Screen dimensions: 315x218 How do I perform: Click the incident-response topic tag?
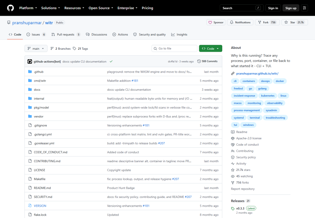pyautogui.click(x=244, y=96)
